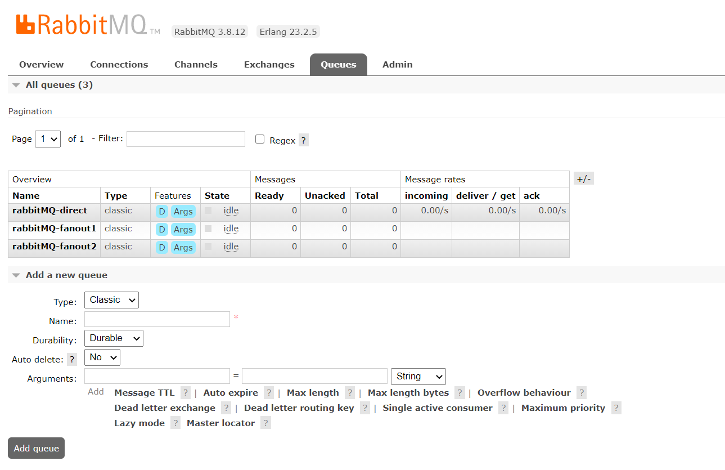This screenshot has width=725, height=470.
Task: Switch to the Exchanges tab
Action: coord(269,65)
